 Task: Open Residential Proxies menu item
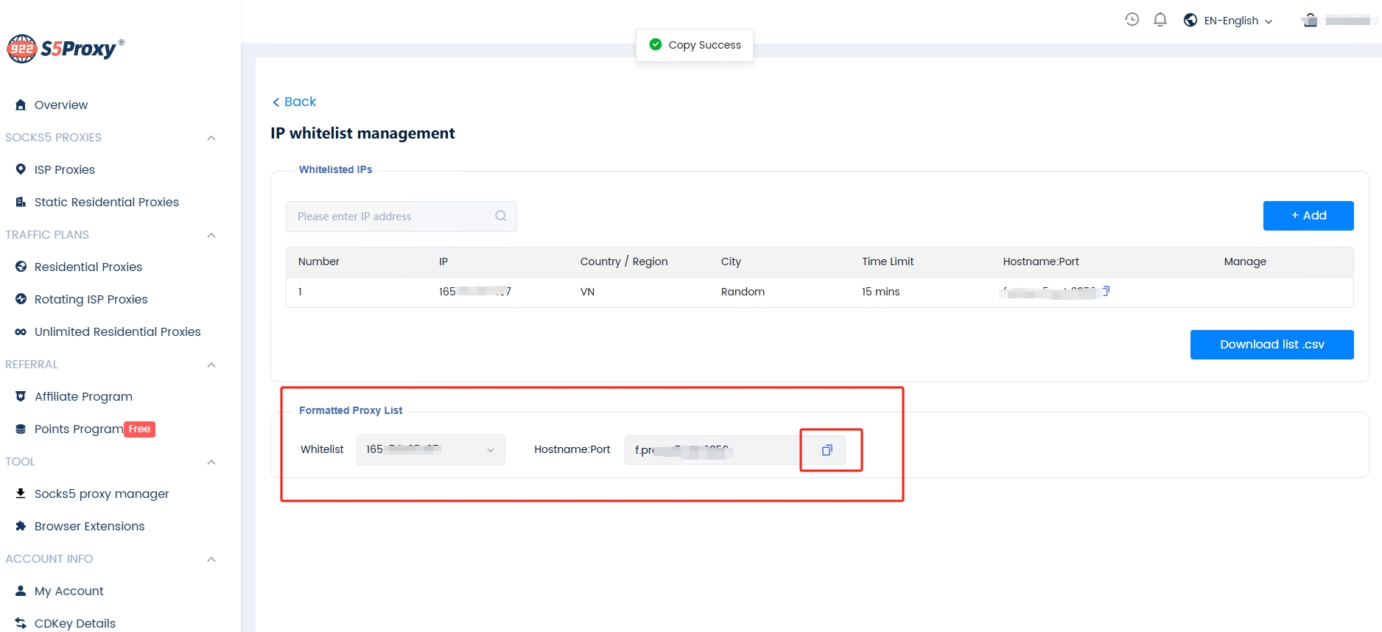(88, 267)
